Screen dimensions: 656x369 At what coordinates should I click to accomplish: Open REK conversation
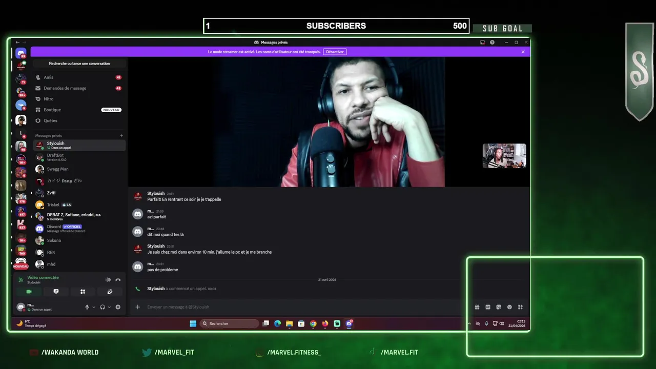point(79,252)
